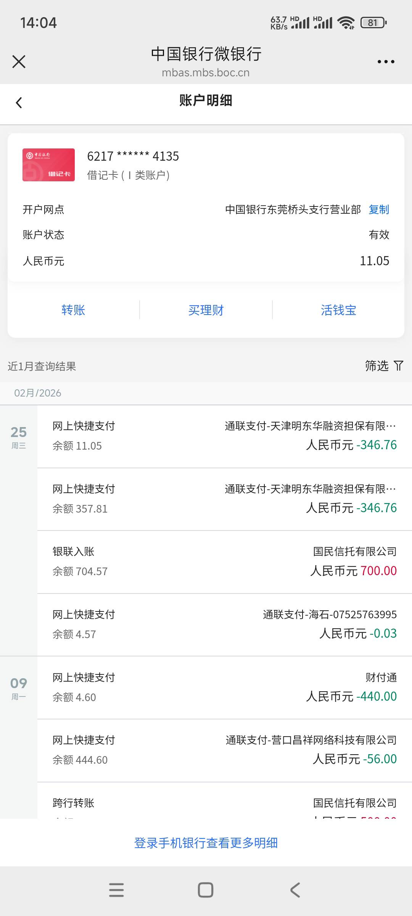Open the 通联支付-海石 -0.03 transaction
Viewport: 412px width, 916px height.
[224, 624]
